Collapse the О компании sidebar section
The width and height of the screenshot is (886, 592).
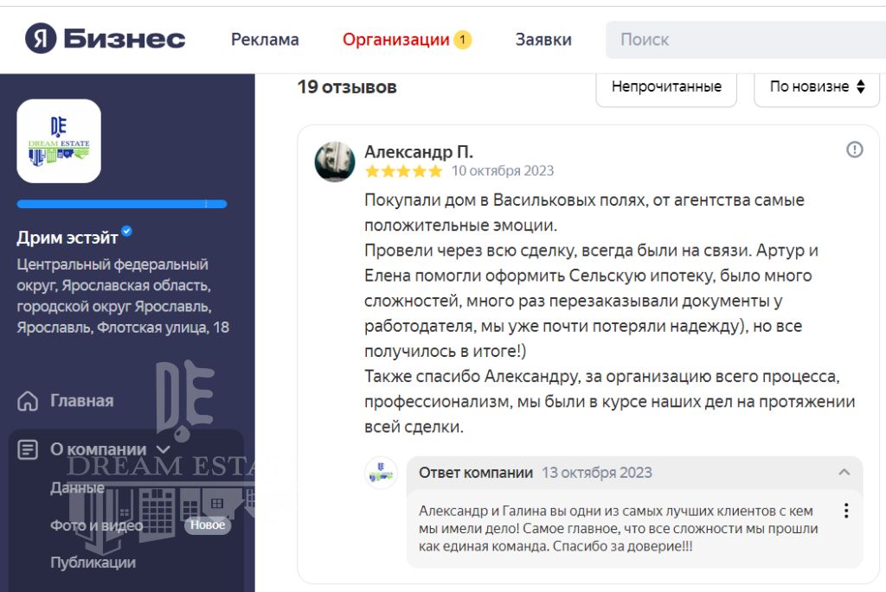[163, 449]
